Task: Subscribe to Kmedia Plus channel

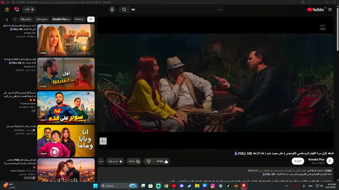Action: tap(298, 161)
